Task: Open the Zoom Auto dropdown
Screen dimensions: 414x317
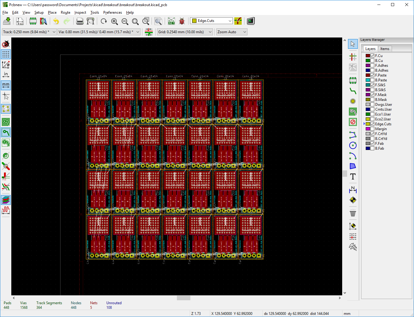Action: tap(232, 32)
